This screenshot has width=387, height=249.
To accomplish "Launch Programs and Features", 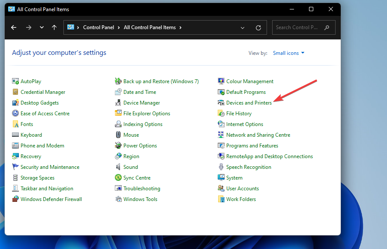I will tap(252, 145).
